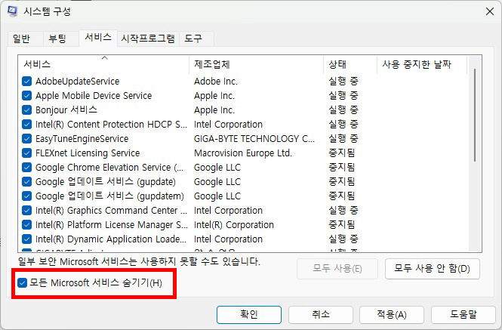Select Bonjour 서비스 row text

point(66,110)
